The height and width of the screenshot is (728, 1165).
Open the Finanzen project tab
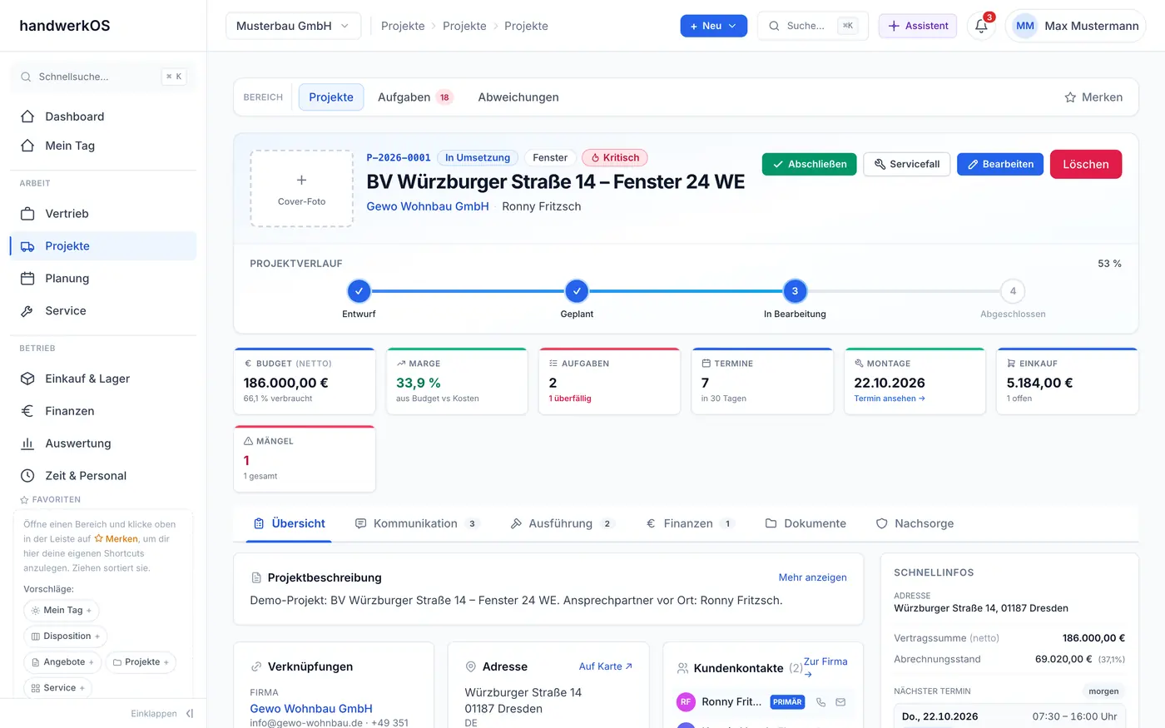(690, 523)
